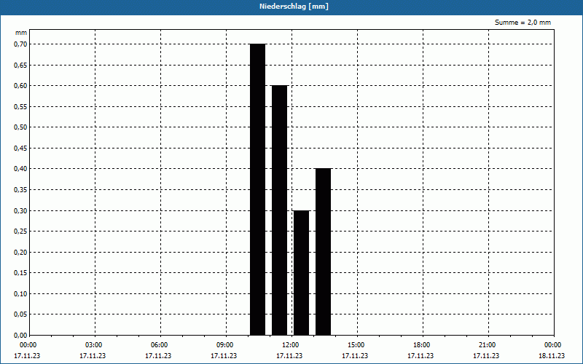Click the 12:00 x-axis time label

(x=290, y=345)
